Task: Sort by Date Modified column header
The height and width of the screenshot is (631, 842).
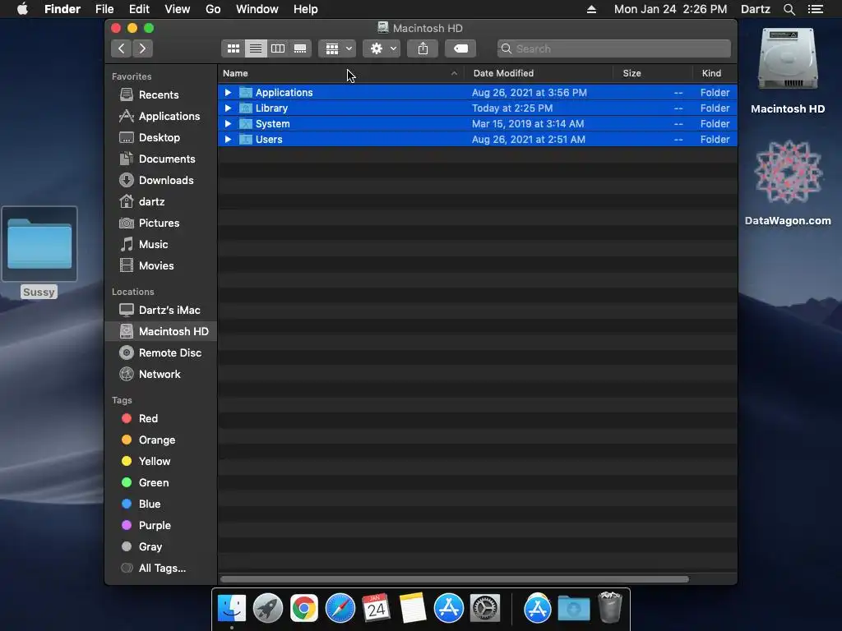Action: (x=503, y=73)
